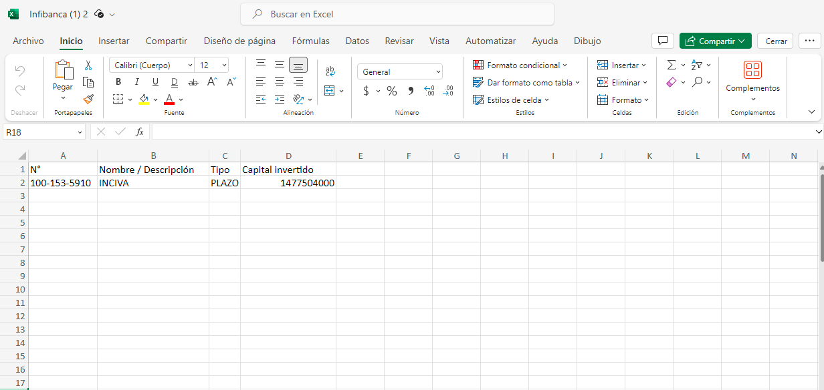Click the wrap text icon
Viewport: 824px width, 390px height.
(x=330, y=71)
